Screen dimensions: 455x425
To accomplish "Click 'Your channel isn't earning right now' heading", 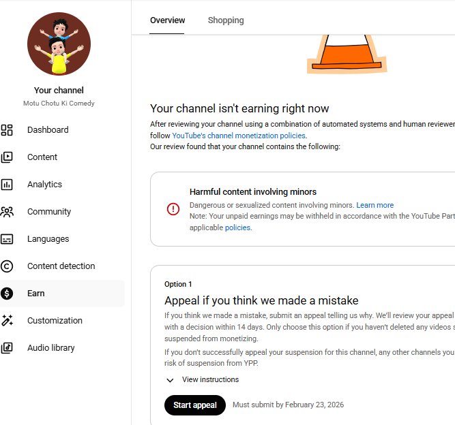I will [239, 109].
